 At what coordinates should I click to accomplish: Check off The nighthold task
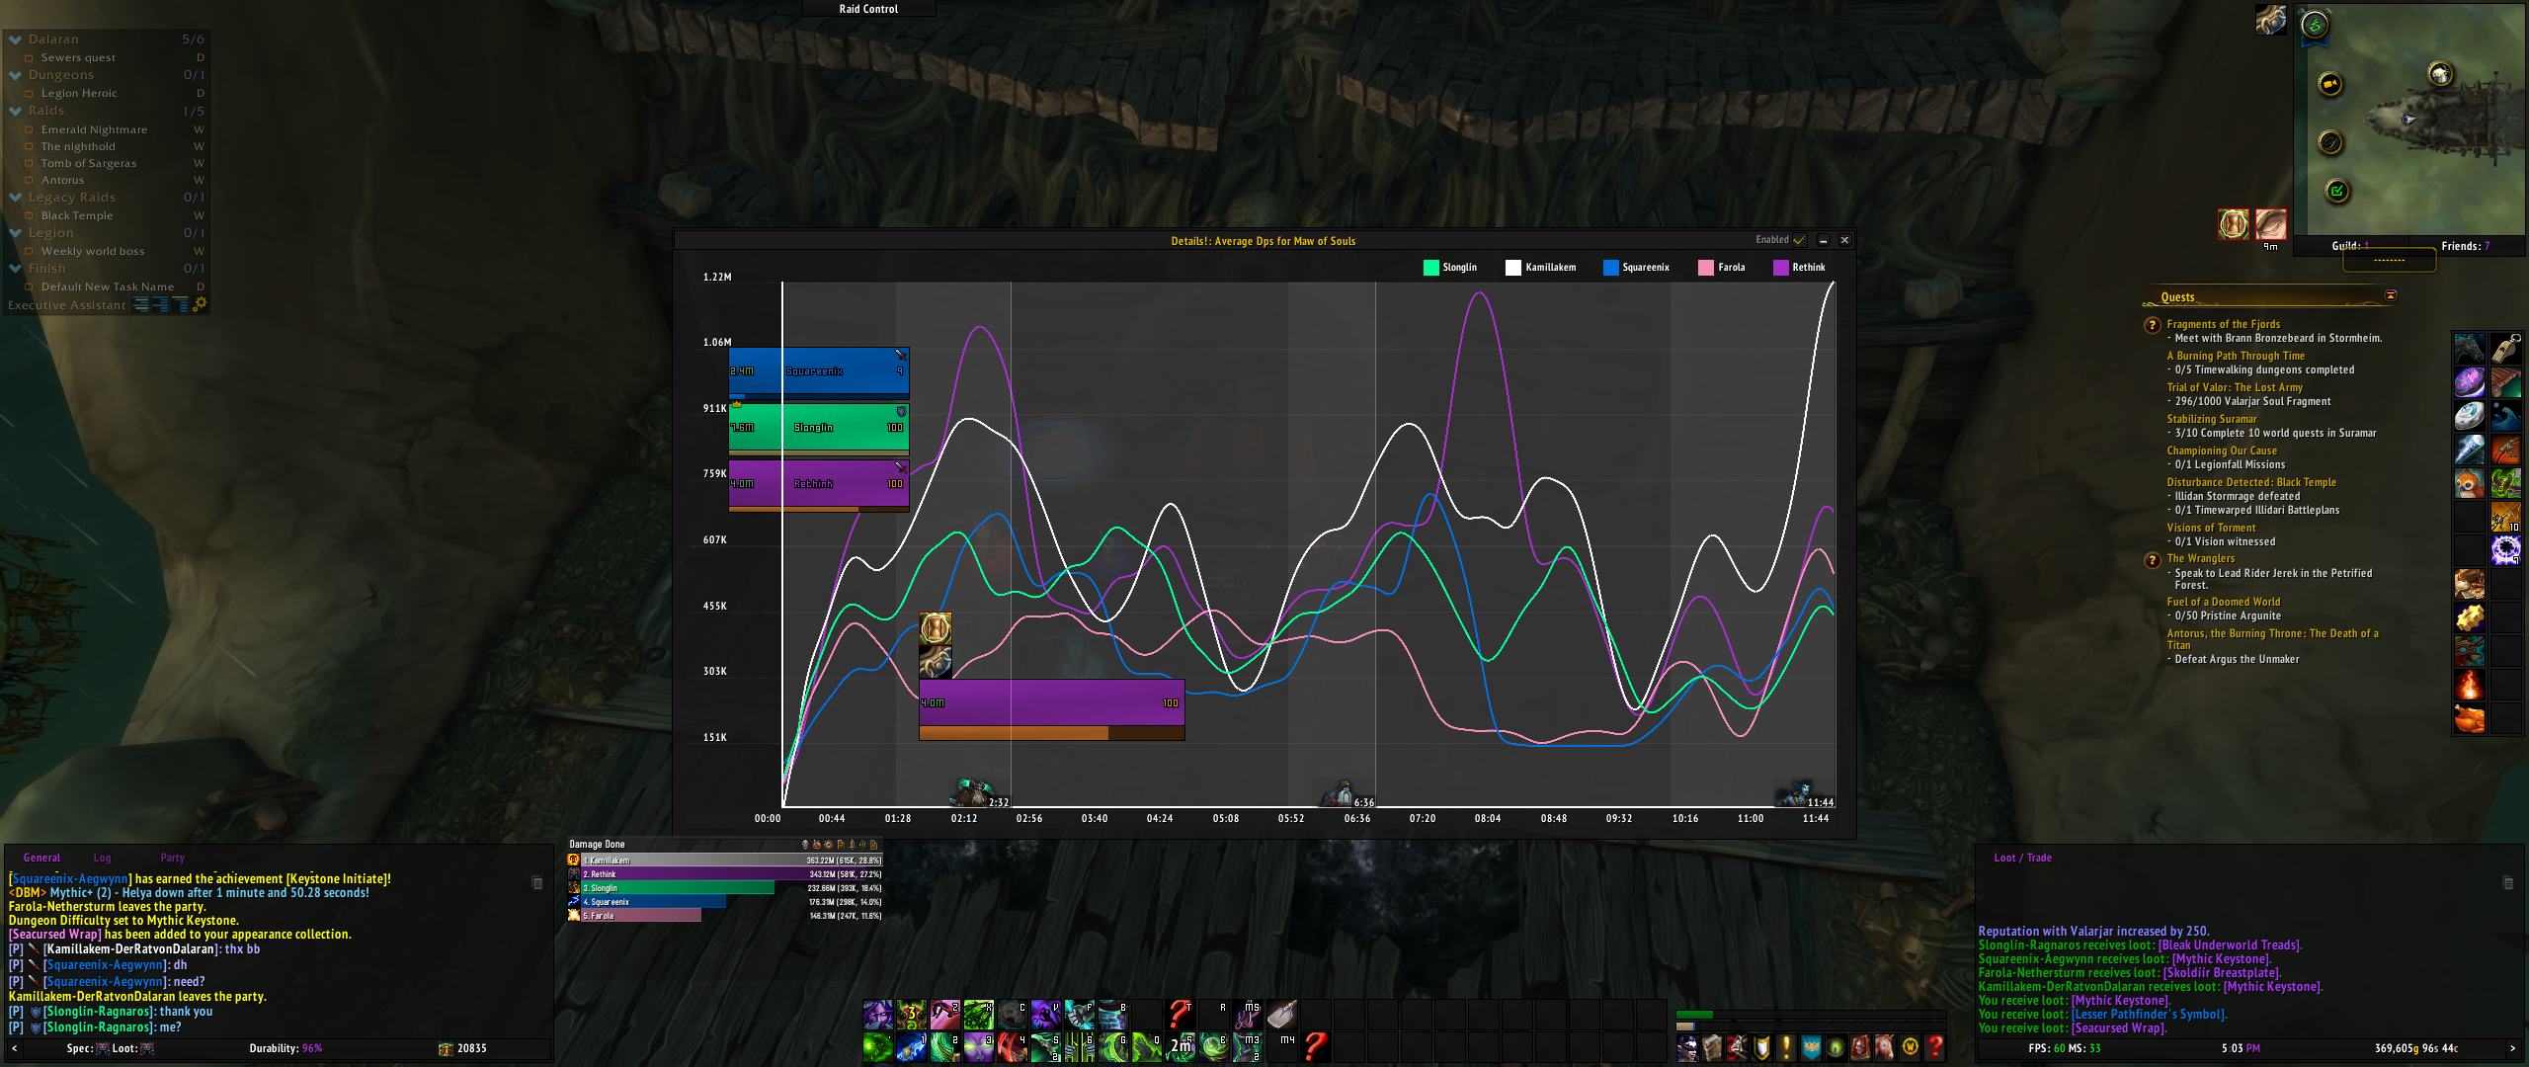click(x=29, y=147)
